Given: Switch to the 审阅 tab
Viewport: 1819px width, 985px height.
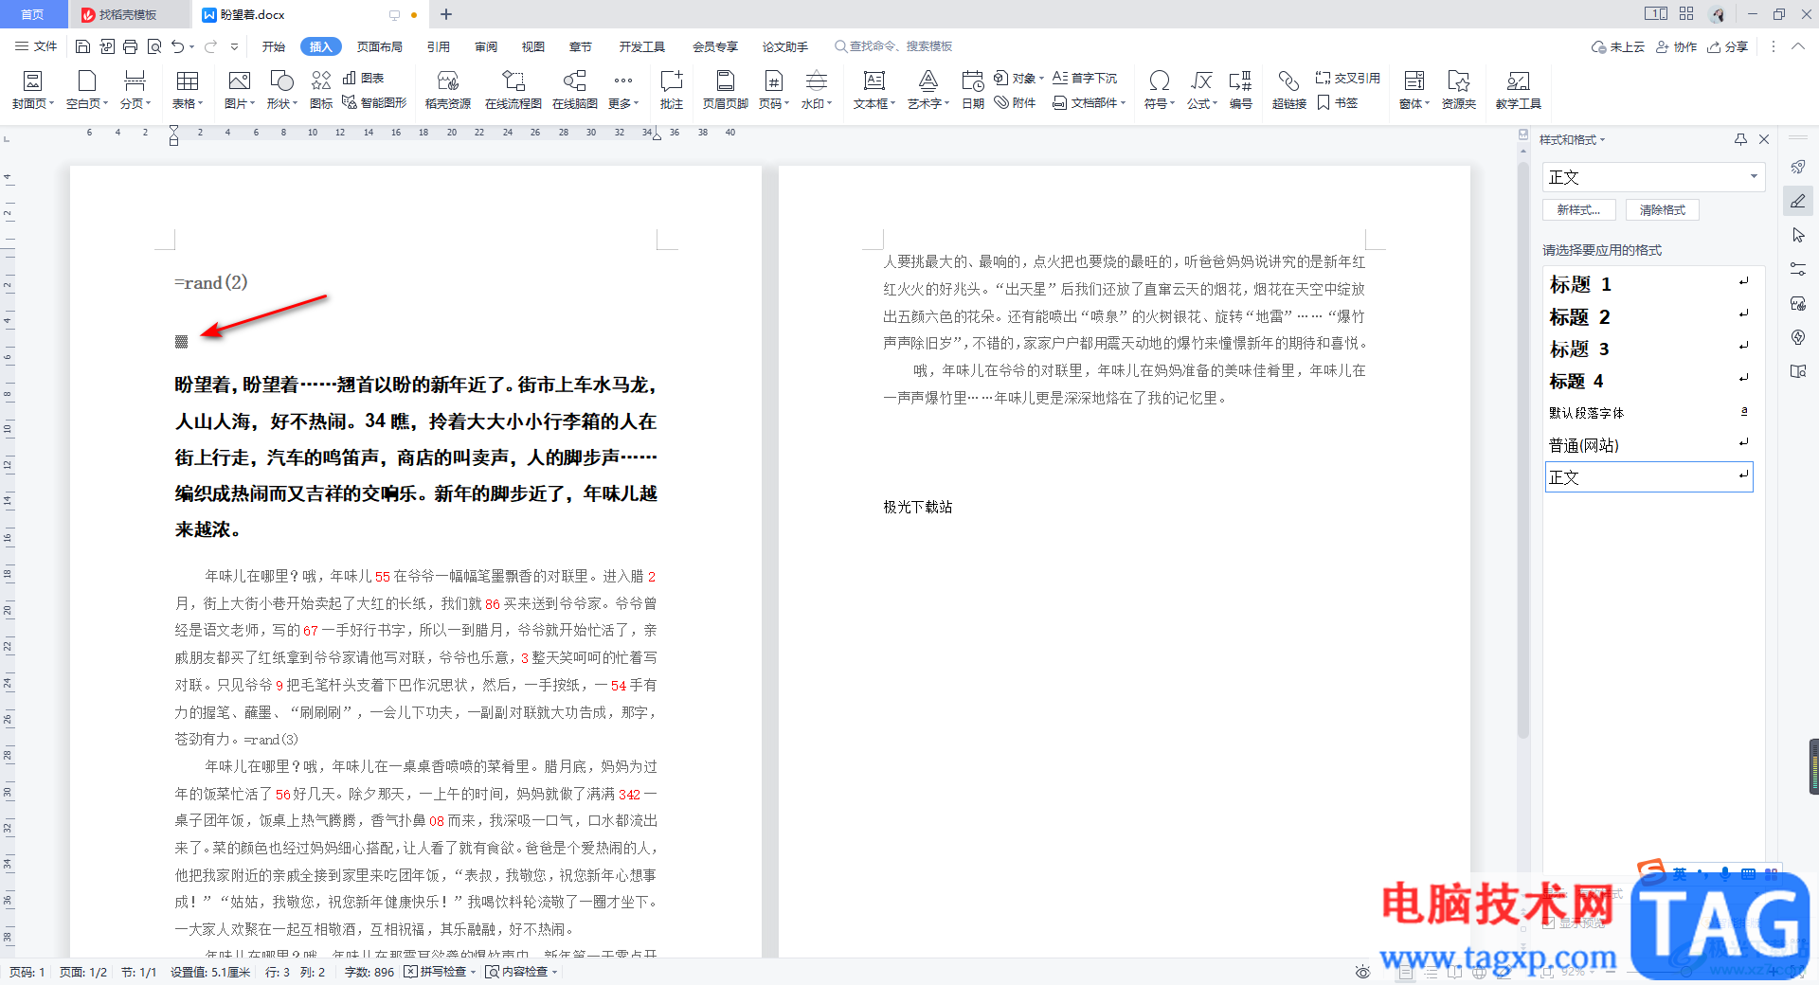Looking at the screenshot, I should tap(486, 46).
